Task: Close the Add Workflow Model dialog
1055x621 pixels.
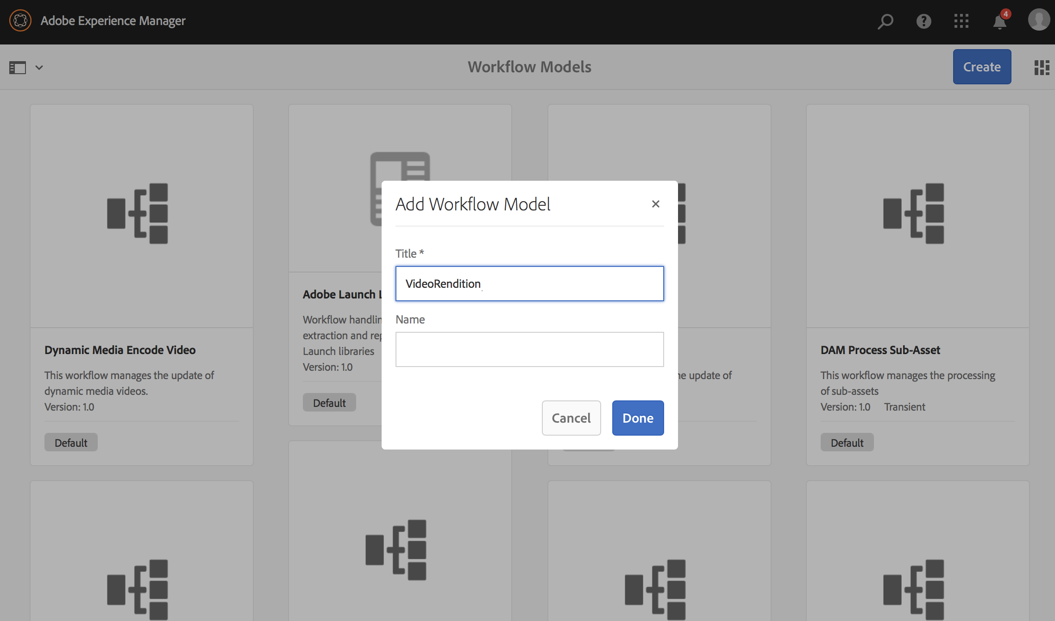Action: click(655, 204)
